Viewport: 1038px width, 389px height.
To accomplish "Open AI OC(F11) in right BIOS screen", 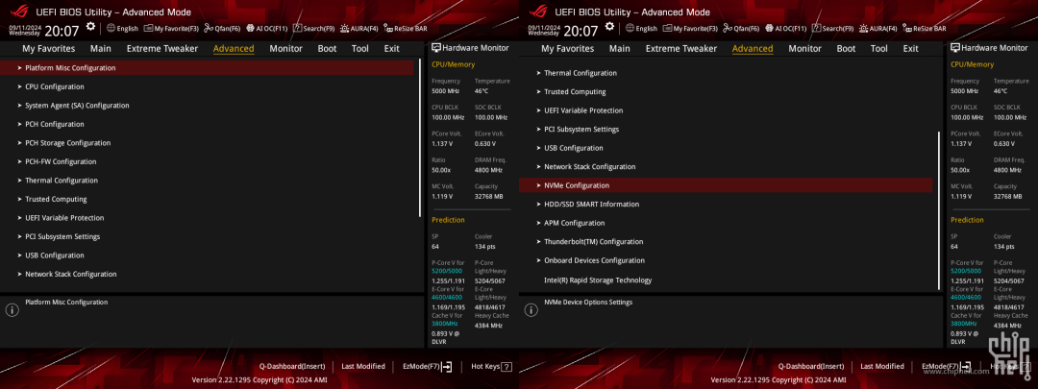I will [x=786, y=29].
